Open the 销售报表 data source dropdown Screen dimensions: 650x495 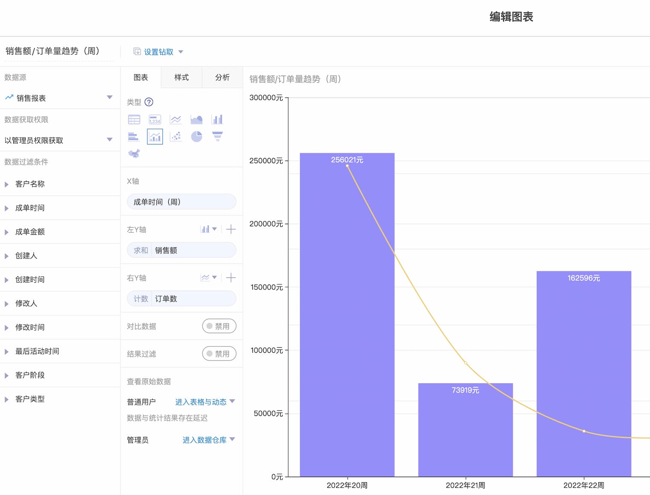[x=110, y=97]
